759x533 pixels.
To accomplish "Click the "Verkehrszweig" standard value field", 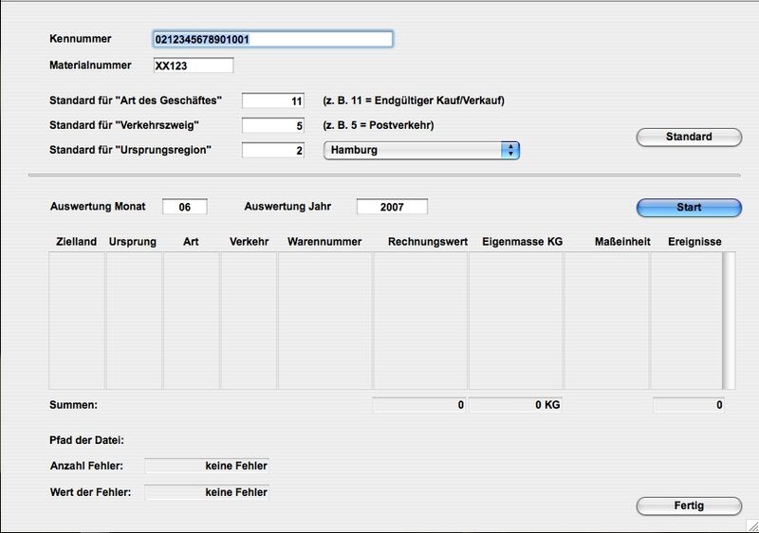I will pos(273,125).
